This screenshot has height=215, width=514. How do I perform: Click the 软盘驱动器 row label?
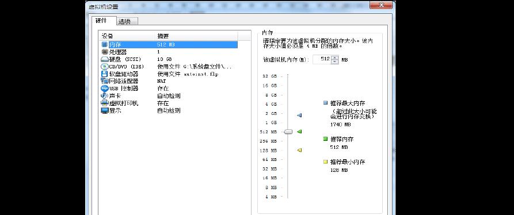point(124,74)
